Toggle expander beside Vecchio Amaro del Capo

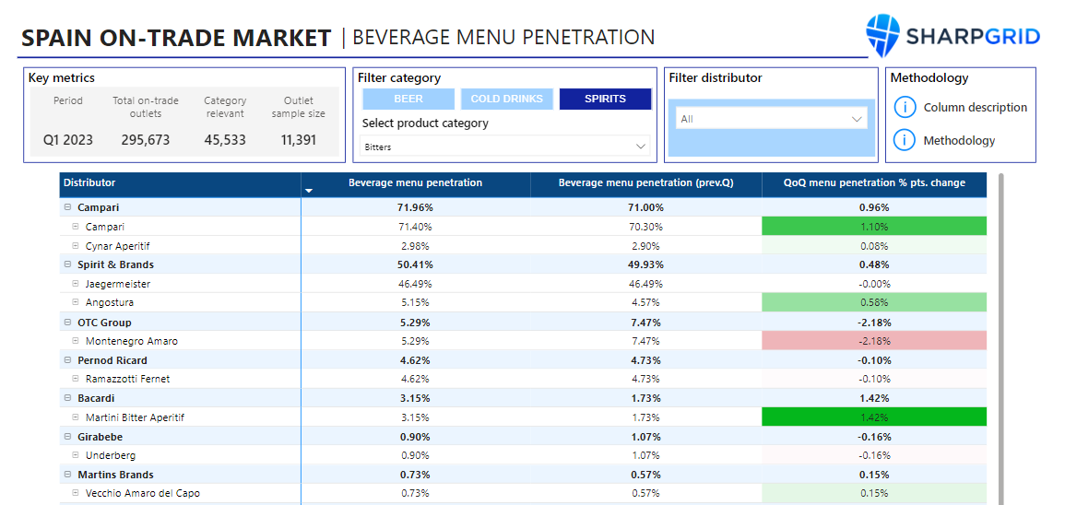(x=76, y=493)
